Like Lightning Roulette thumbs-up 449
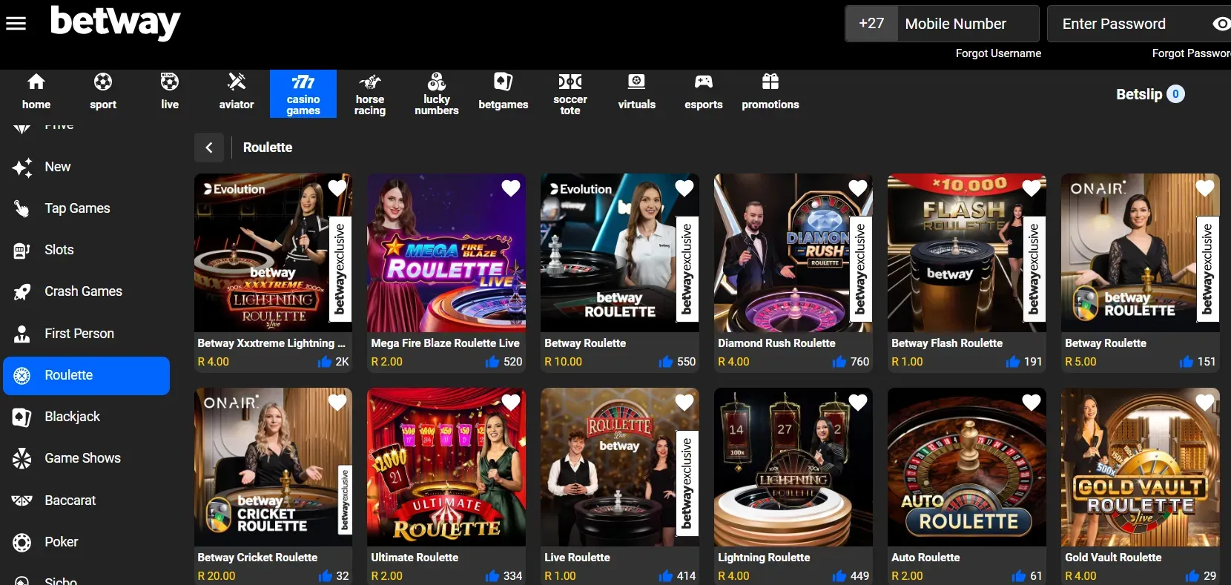 pyautogui.click(x=839, y=575)
